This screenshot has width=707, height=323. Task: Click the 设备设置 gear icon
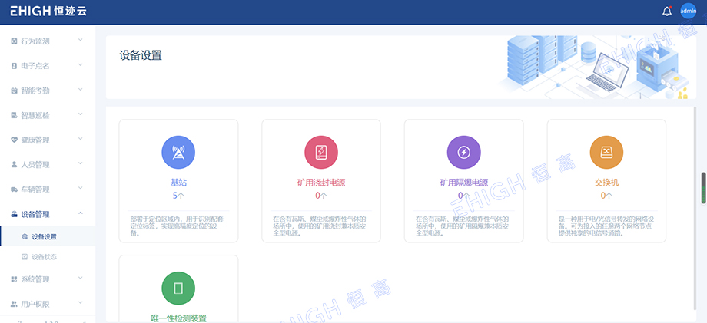(25, 236)
